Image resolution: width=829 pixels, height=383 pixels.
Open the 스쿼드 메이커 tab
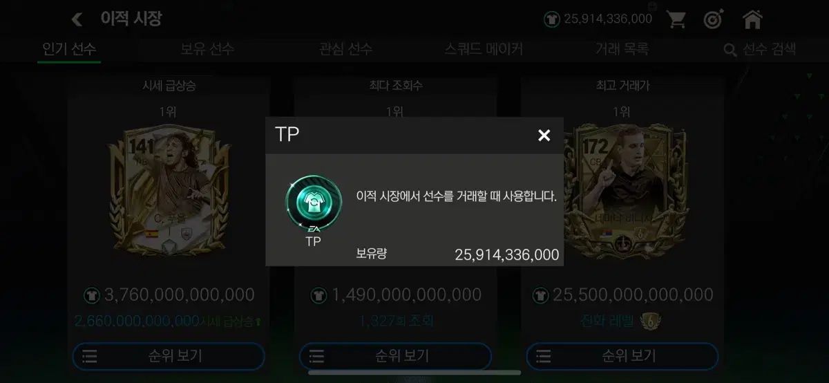pos(484,49)
